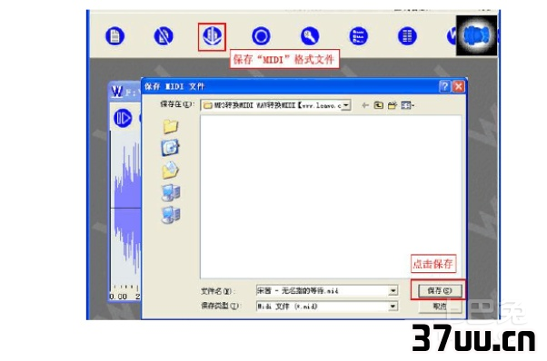Screen dimensions: 547x361
Task: Open My Computer in the places bar
Action: (x=171, y=193)
